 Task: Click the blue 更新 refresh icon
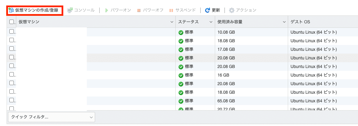207,10
